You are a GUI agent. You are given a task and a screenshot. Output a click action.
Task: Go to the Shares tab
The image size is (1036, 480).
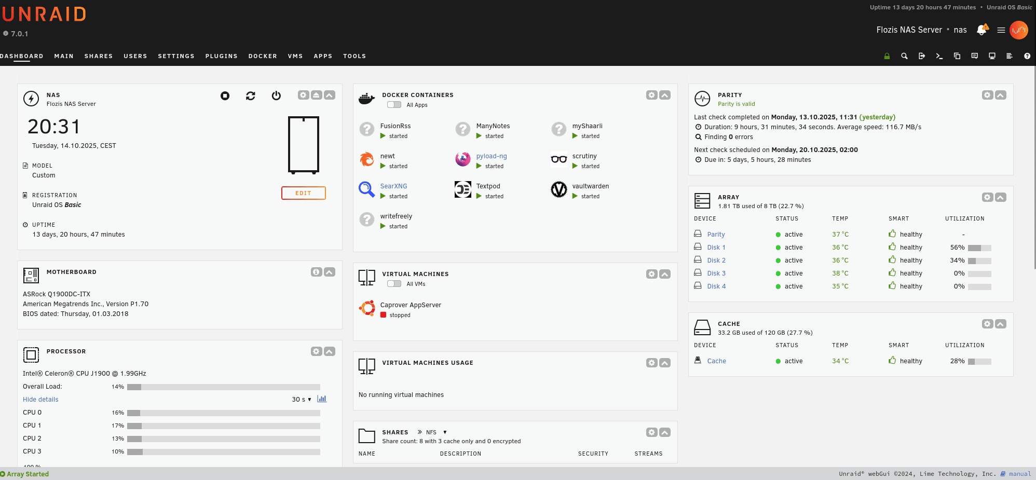[x=99, y=56]
